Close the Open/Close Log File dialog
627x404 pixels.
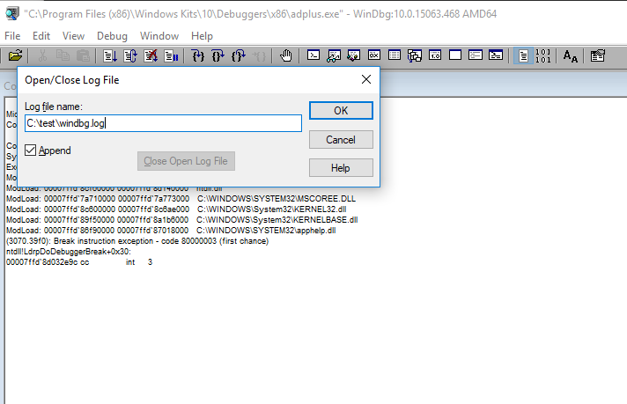(366, 80)
